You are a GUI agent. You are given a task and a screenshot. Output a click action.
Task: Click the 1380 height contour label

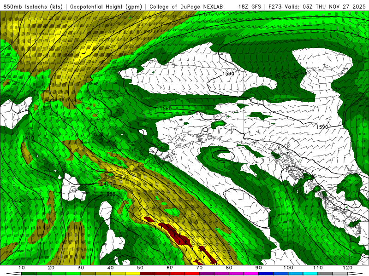click(x=109, y=194)
